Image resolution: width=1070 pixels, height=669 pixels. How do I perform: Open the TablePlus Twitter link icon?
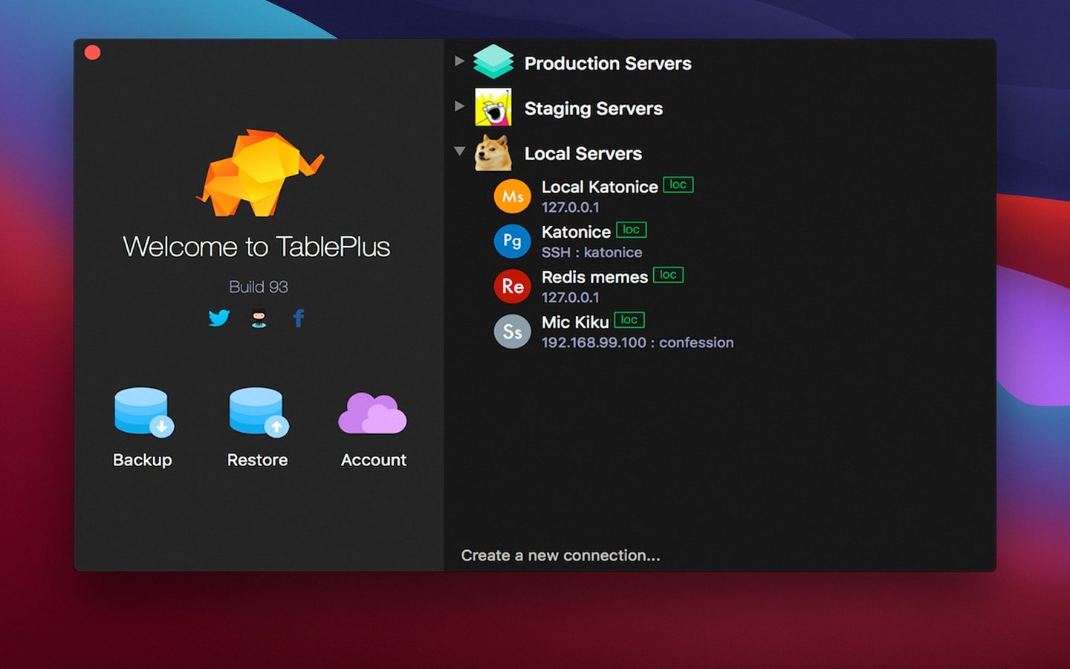coord(218,318)
